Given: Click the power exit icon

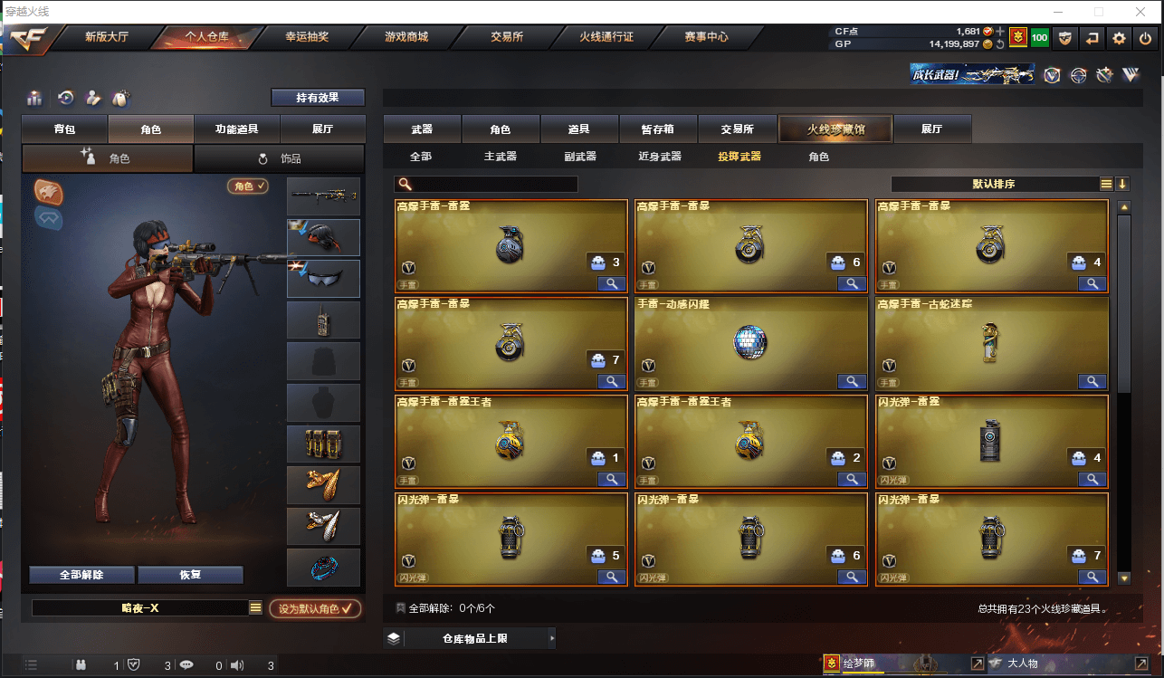Looking at the screenshot, I should [1145, 38].
